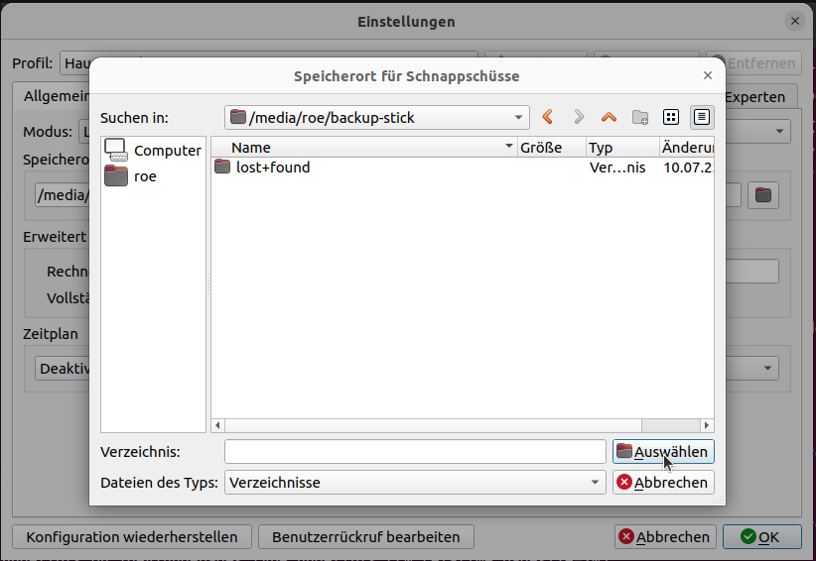Sort by the Größe column
The width and height of the screenshot is (816, 561).
tap(550, 148)
